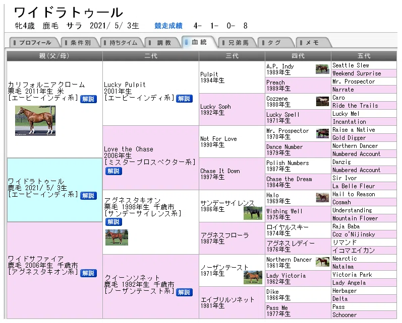Image resolution: width=402 pixels, height=323 pixels.
Task: Click 解説 button for ワイドサファイア
Action: click(x=88, y=273)
